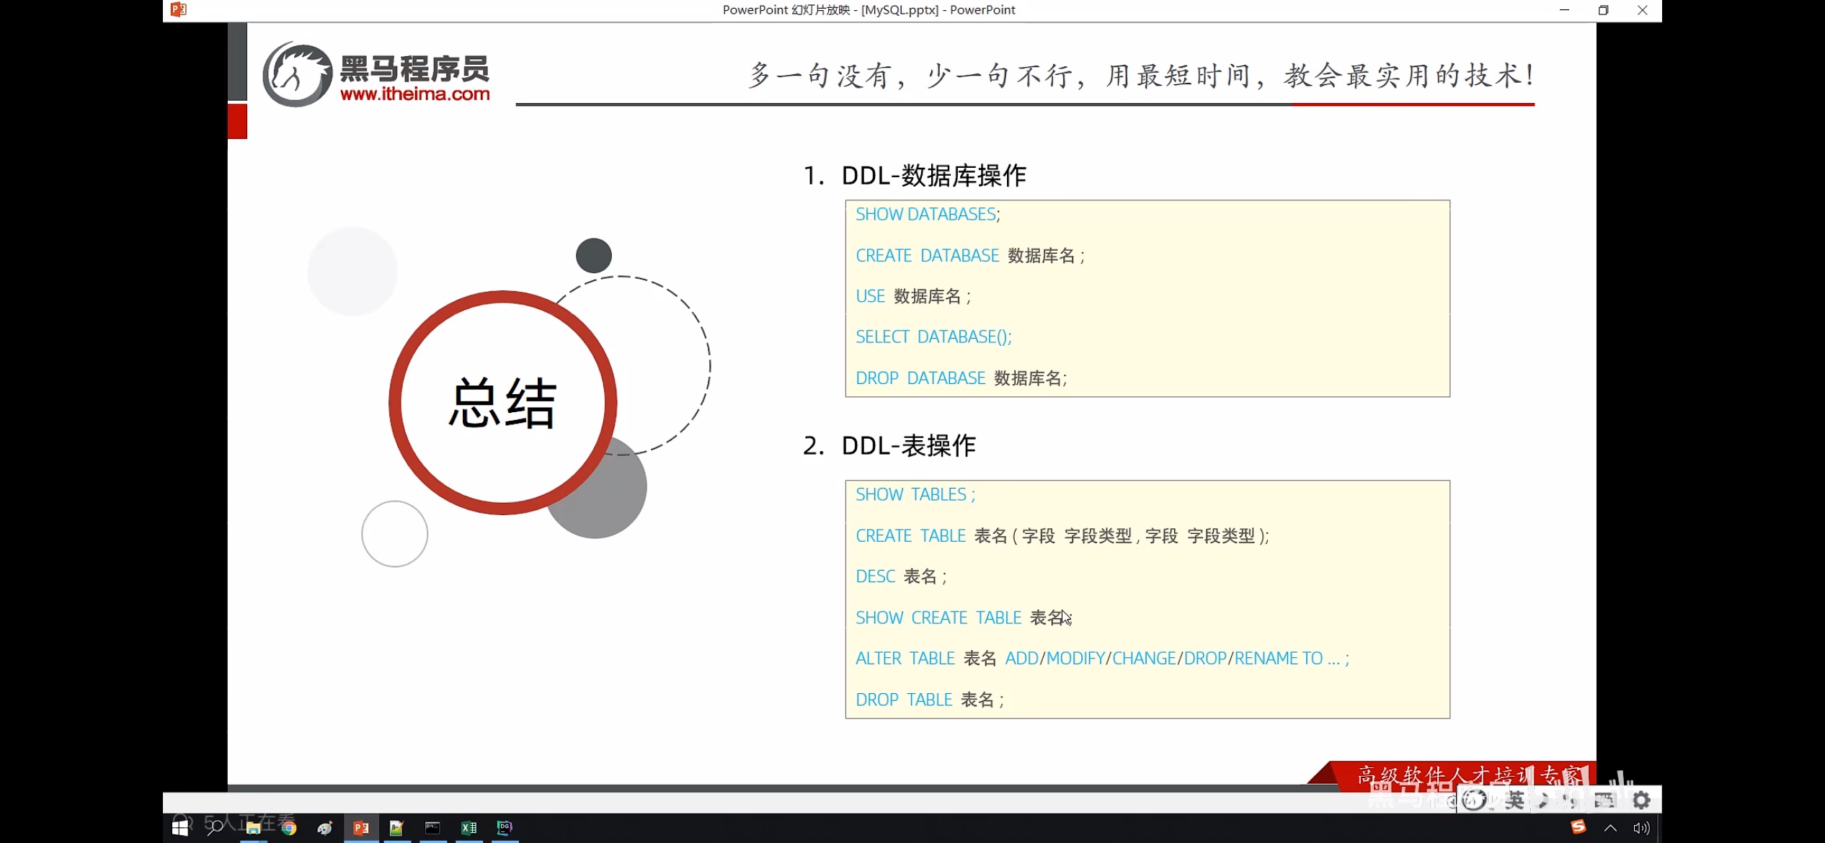
Task: Toggle Chinese/English input via the 英 indicator
Action: (x=1514, y=799)
